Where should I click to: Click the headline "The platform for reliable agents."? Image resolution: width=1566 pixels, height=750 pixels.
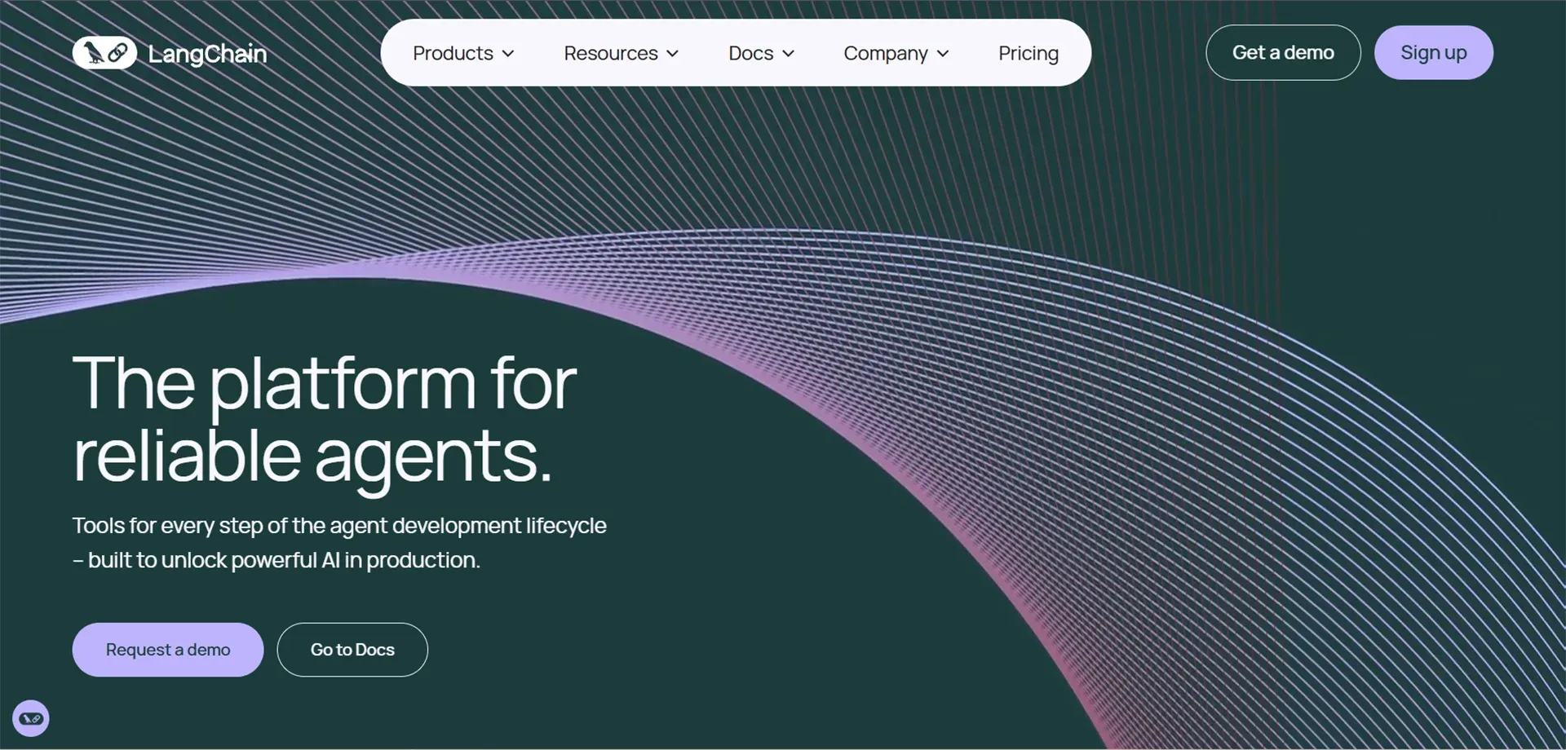tap(324, 418)
